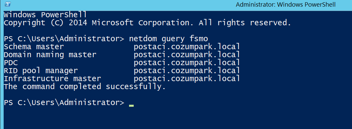Select the PDC server hostname
Image resolution: width=352 pixels, height=129 pixels.
point(187,63)
